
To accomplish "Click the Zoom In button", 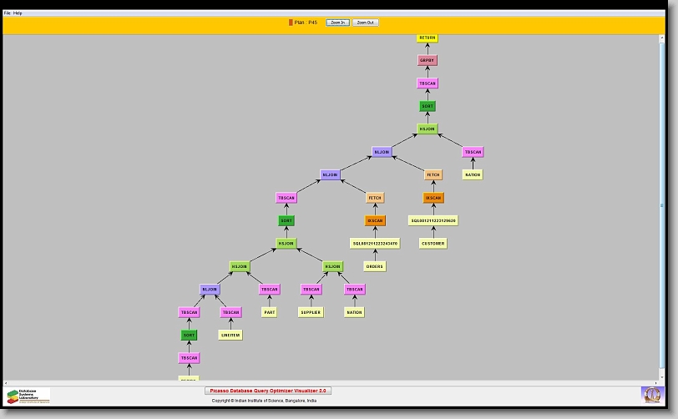I will click(337, 23).
